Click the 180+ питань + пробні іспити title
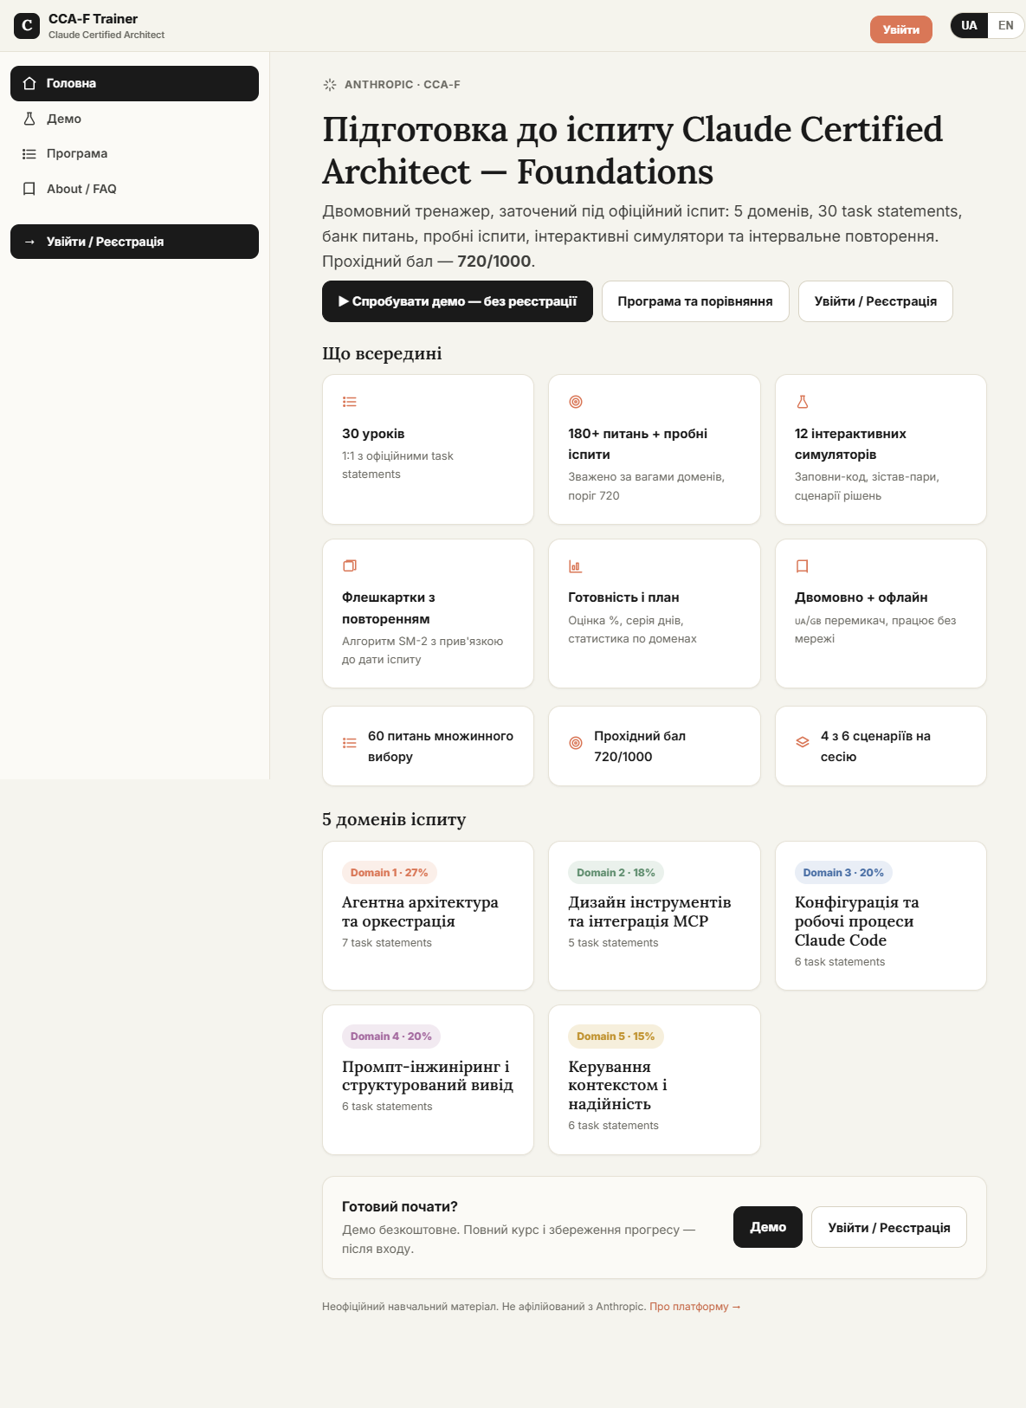The width and height of the screenshot is (1026, 1408). coord(637,444)
